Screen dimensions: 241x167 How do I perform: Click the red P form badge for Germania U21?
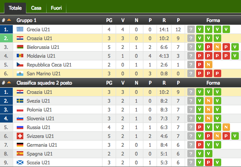200,145
